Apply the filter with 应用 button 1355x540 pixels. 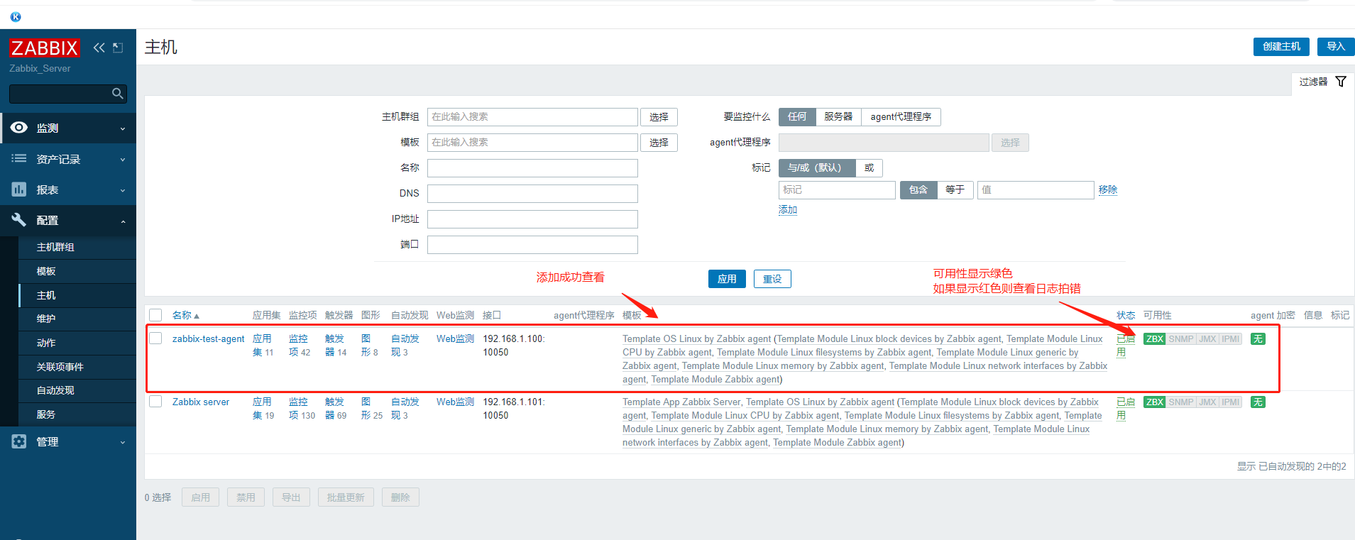pos(727,279)
